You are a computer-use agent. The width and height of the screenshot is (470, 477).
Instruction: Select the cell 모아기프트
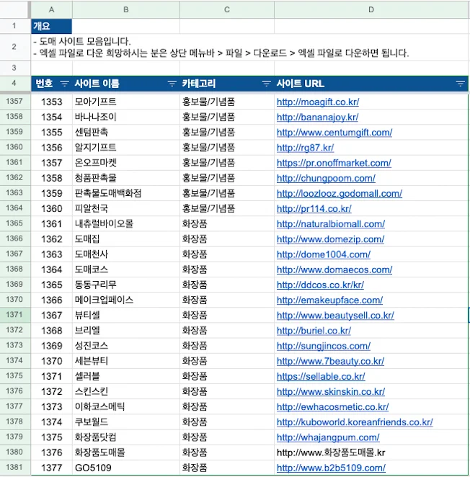coord(126,102)
